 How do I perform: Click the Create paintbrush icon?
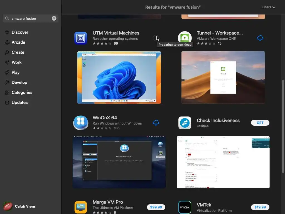[x=7, y=52]
